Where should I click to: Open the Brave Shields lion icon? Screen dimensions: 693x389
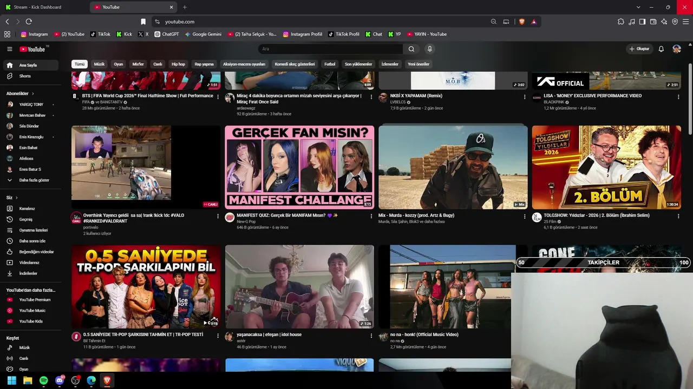click(522, 22)
